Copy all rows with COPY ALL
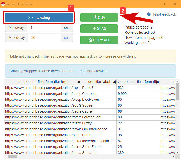 click(x=99, y=40)
